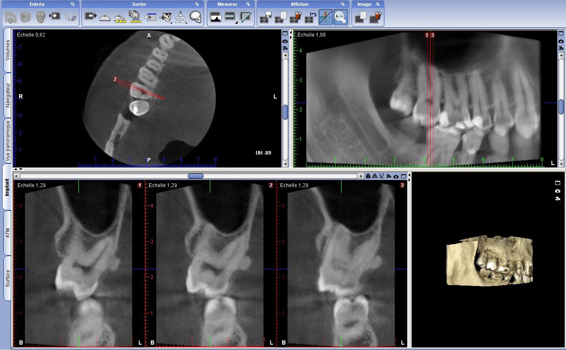This screenshot has width=566, height=350.
Task: Switch to the Volumes side tab
Action: coord(7,50)
